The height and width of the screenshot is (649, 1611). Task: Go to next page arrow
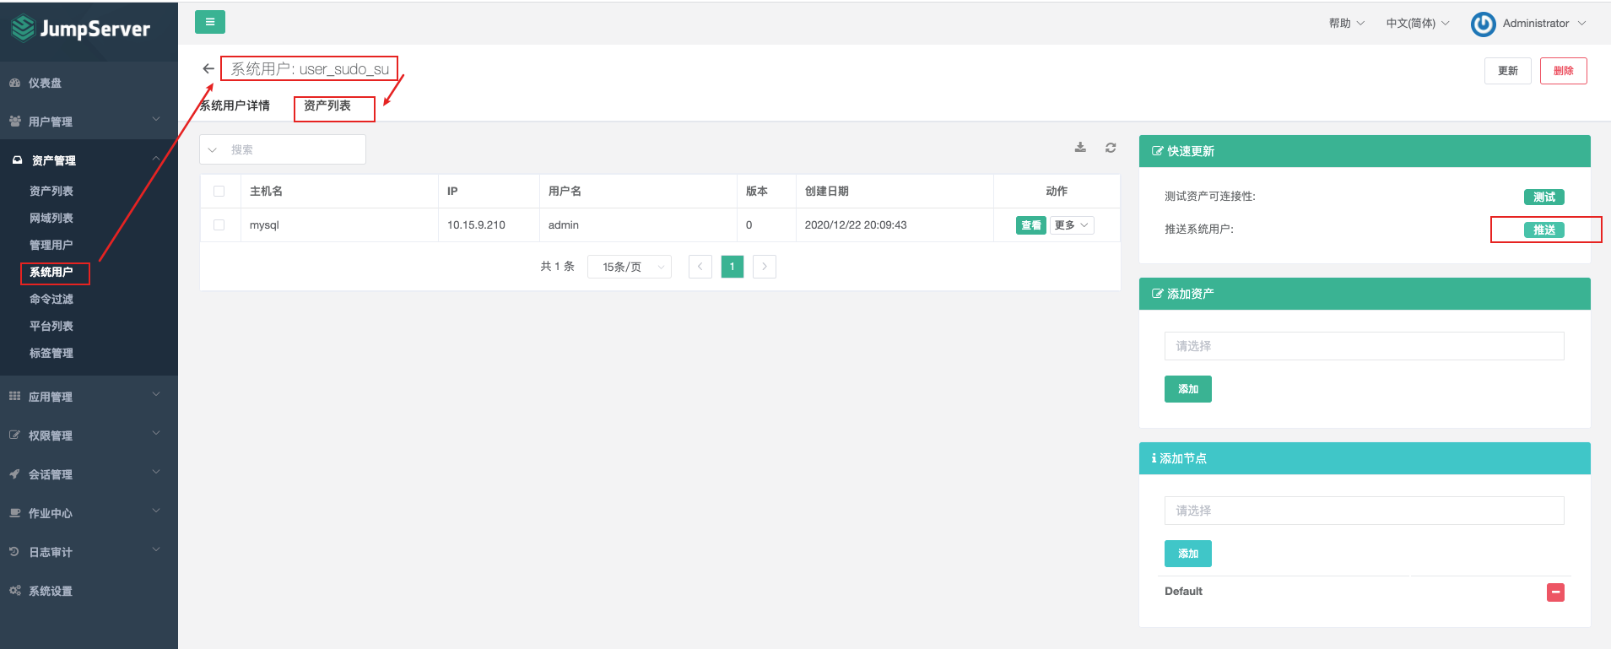pyautogui.click(x=765, y=267)
